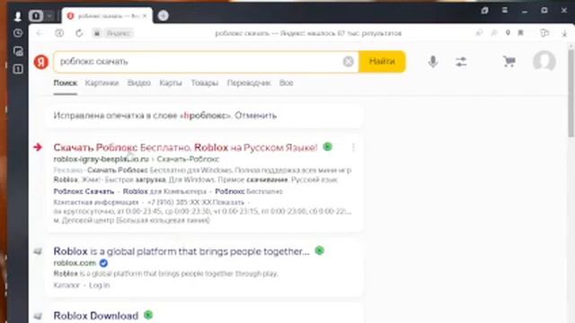Click the Яндекс site label in the address bar

coord(118,33)
